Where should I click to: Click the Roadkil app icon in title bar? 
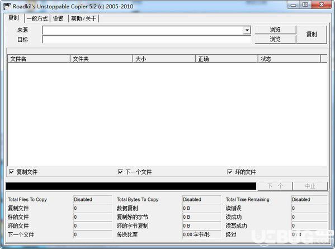click(7, 6)
